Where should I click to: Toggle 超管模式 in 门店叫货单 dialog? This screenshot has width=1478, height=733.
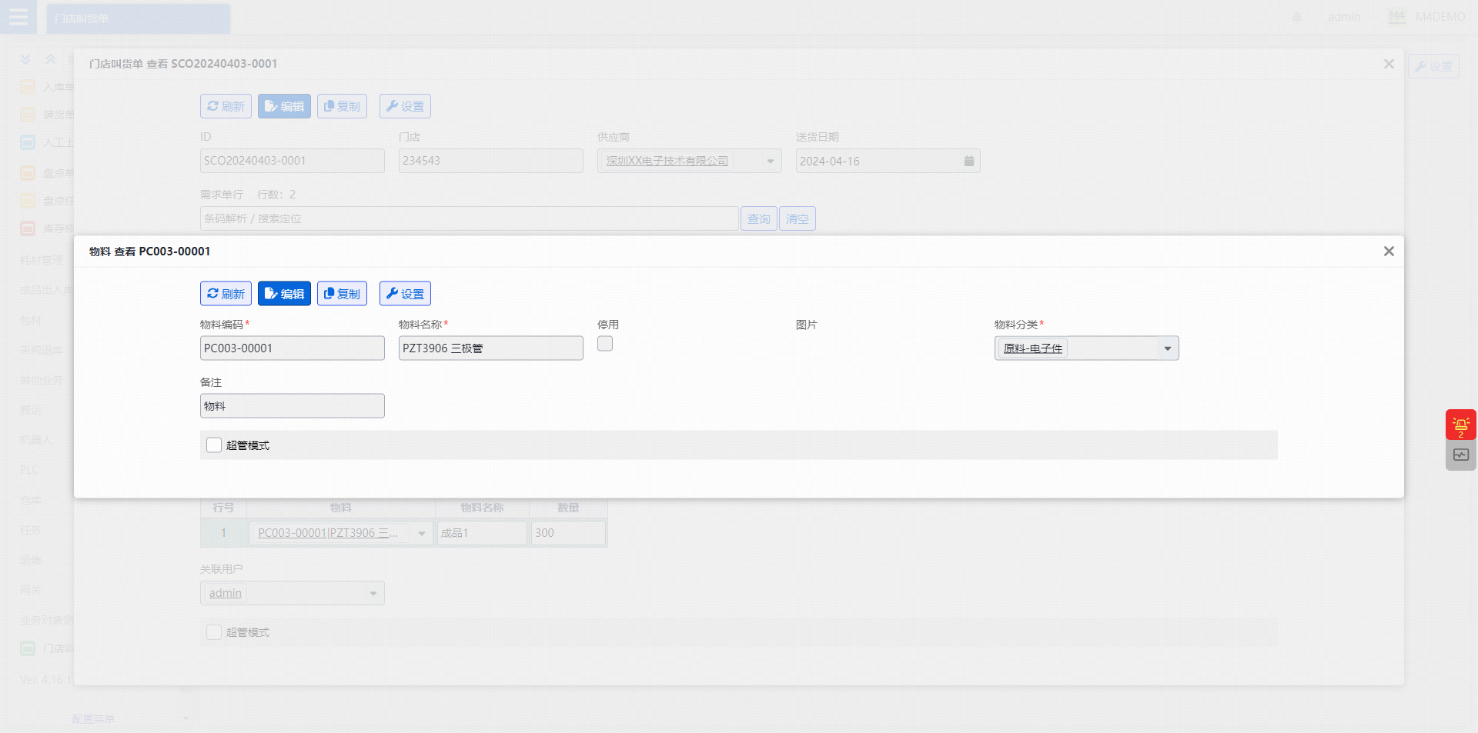(214, 632)
